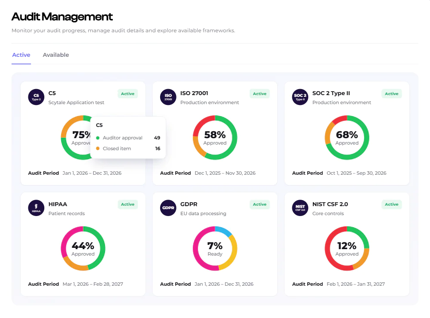Click 'Mar 1, 2026 – Feb 28, 2027' audit period
Screen dimensions: 430x318
[x=93, y=284]
